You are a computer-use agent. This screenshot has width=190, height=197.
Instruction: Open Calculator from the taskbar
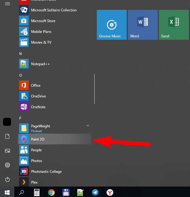pyautogui.click(x=37, y=192)
